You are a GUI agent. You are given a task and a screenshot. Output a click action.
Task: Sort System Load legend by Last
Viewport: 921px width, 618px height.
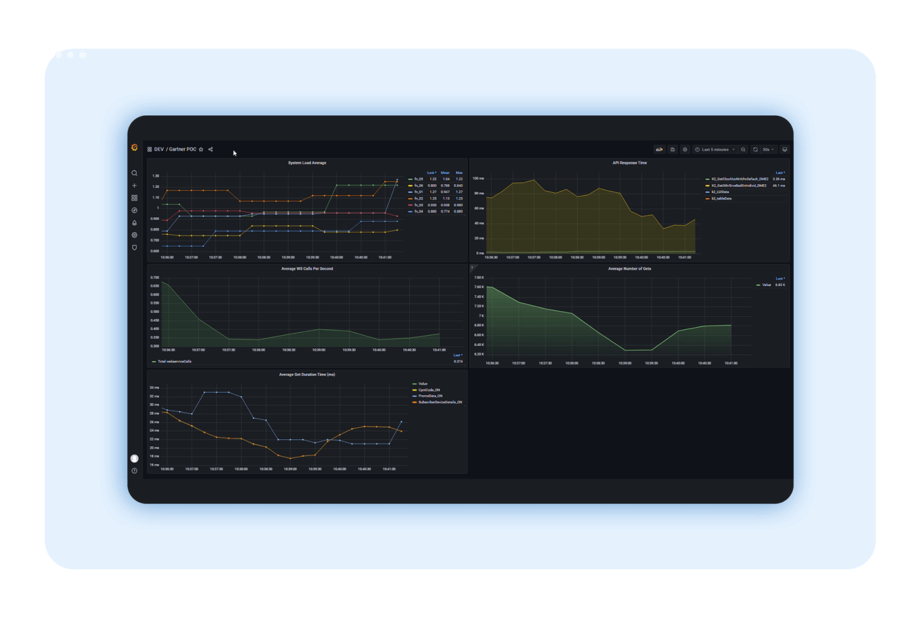pos(432,172)
